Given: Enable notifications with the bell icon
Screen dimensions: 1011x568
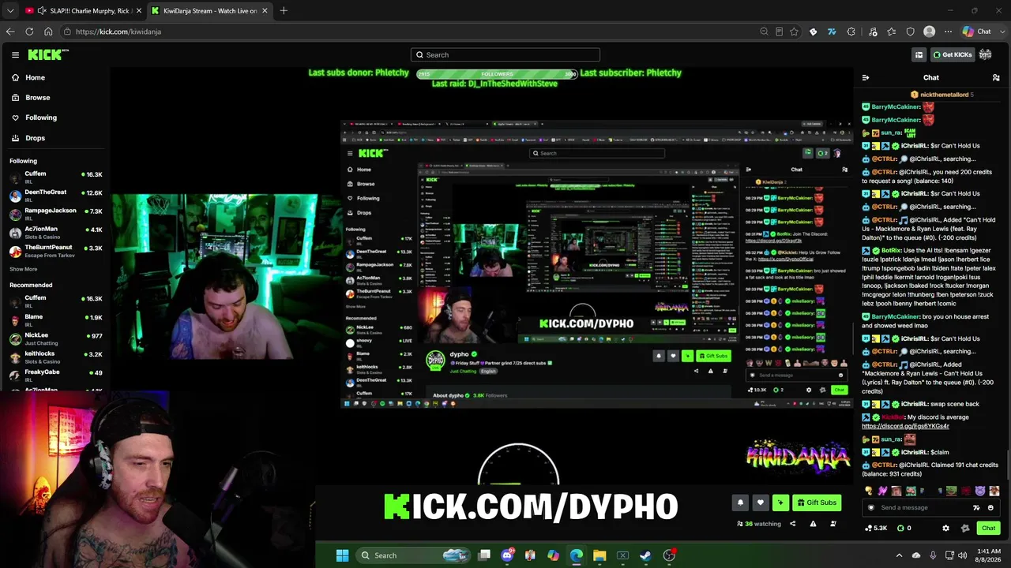Looking at the screenshot, I should coord(740,503).
